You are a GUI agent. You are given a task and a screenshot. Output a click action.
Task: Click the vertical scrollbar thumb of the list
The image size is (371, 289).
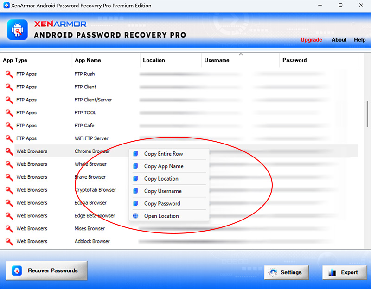[x=367, y=114]
